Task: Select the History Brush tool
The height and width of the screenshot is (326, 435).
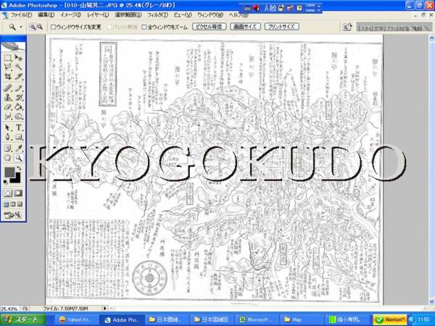Action: click(x=19, y=97)
